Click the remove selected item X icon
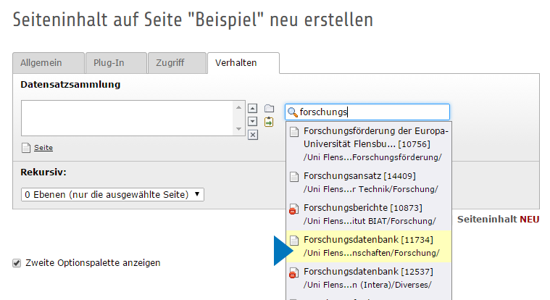 253,134
